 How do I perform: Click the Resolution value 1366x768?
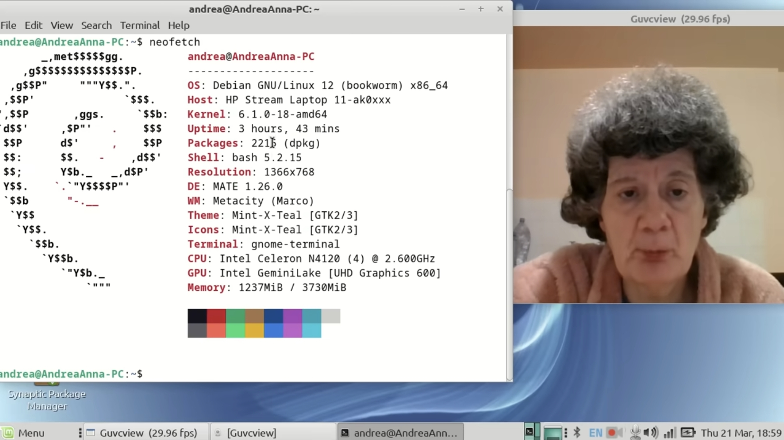tap(289, 172)
